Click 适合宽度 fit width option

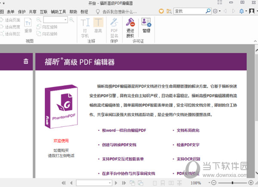coord(12,27)
